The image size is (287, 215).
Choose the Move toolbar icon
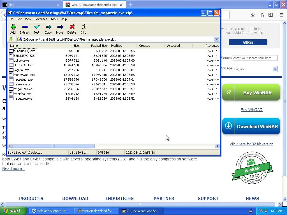(x=60, y=27)
